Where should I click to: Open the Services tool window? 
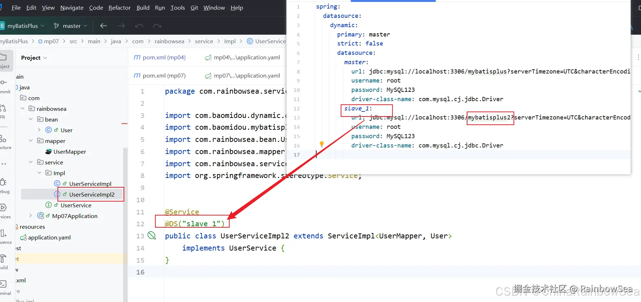tap(4, 211)
